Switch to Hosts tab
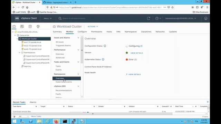The width and height of the screenshot is (221, 124). tap(109, 32)
